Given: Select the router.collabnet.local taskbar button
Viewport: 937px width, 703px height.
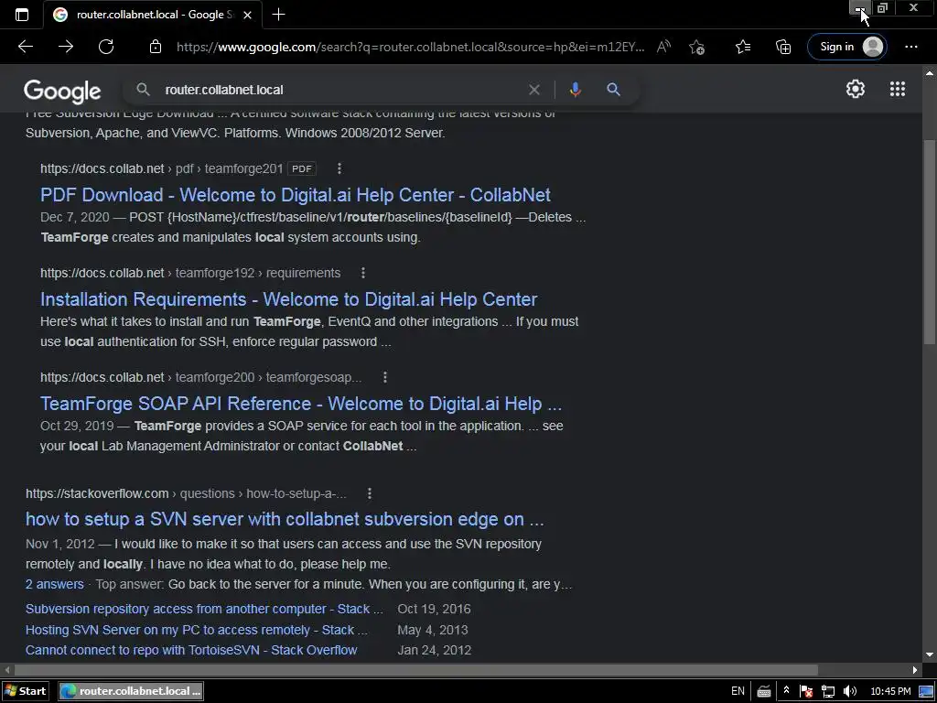Looking at the screenshot, I should pyautogui.click(x=131, y=691).
